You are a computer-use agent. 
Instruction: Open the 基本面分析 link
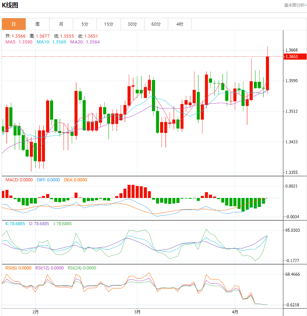tap(295, 5)
